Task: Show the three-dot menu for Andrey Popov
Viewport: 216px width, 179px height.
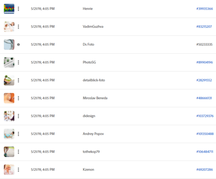Action: (19, 134)
